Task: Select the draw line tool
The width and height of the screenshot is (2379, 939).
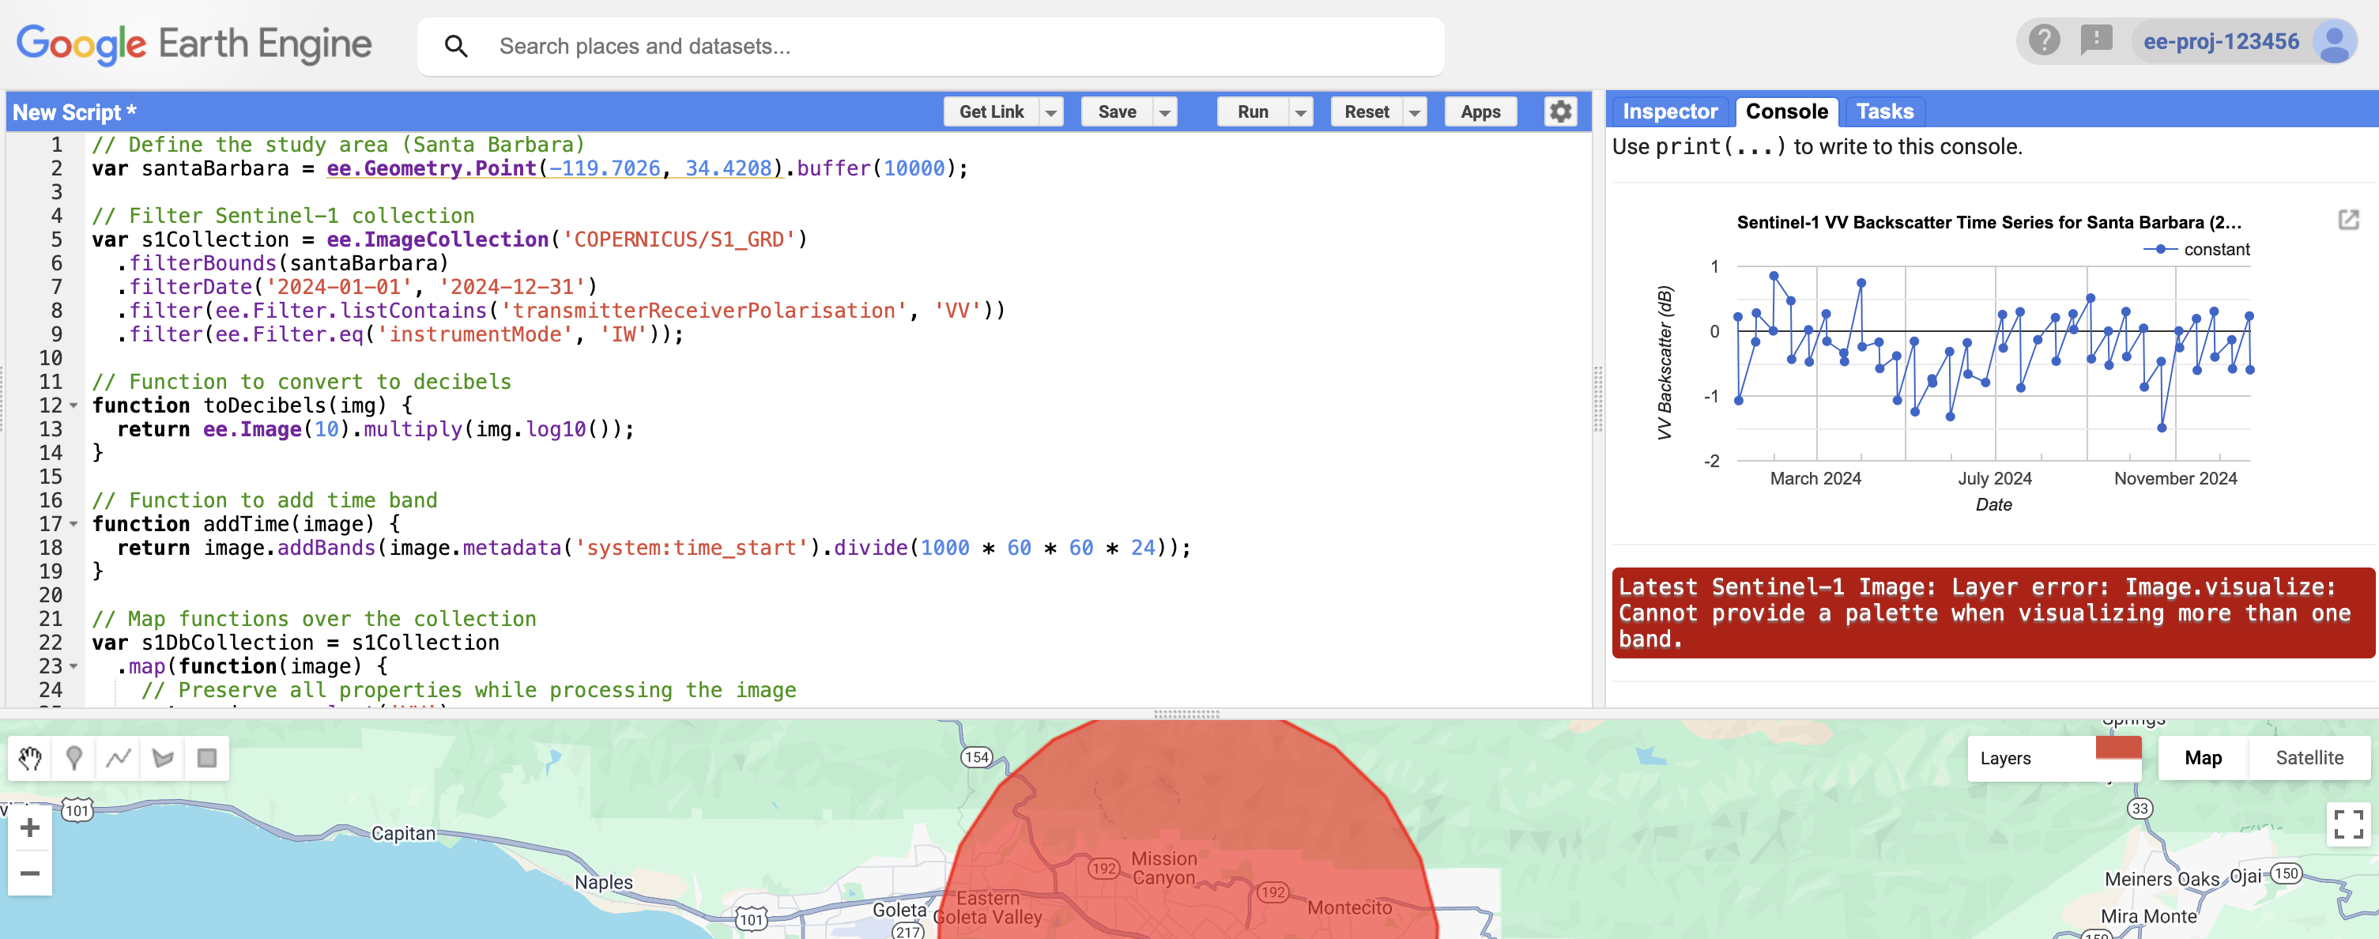Action: [119, 759]
